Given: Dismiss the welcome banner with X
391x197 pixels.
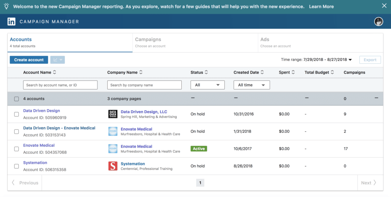Looking at the screenshot, I should [x=384, y=6].
